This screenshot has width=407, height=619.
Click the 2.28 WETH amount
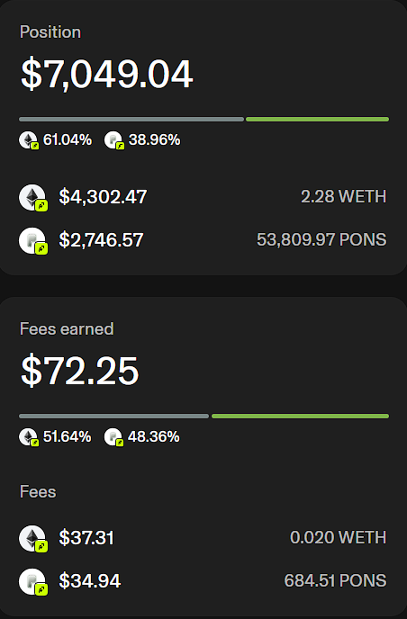(x=343, y=197)
